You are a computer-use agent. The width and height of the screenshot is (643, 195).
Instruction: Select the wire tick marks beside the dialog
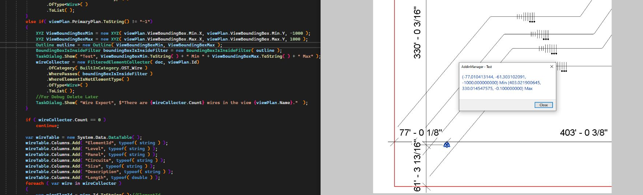coord(562,66)
